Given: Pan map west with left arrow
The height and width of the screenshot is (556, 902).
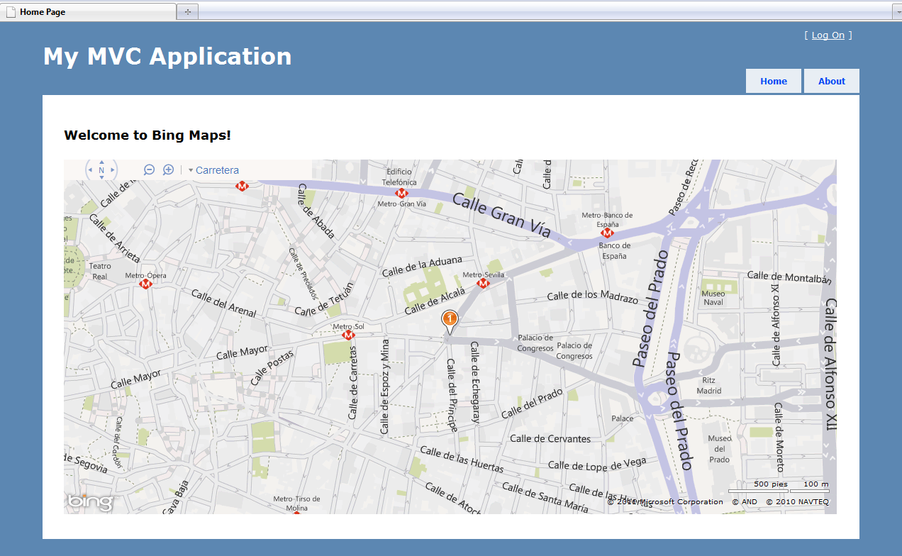Looking at the screenshot, I should point(90,170).
